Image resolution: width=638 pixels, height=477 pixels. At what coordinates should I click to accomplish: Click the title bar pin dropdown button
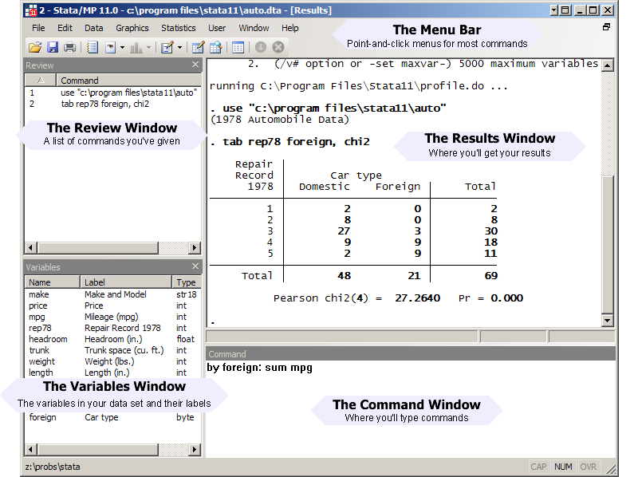coord(553,10)
